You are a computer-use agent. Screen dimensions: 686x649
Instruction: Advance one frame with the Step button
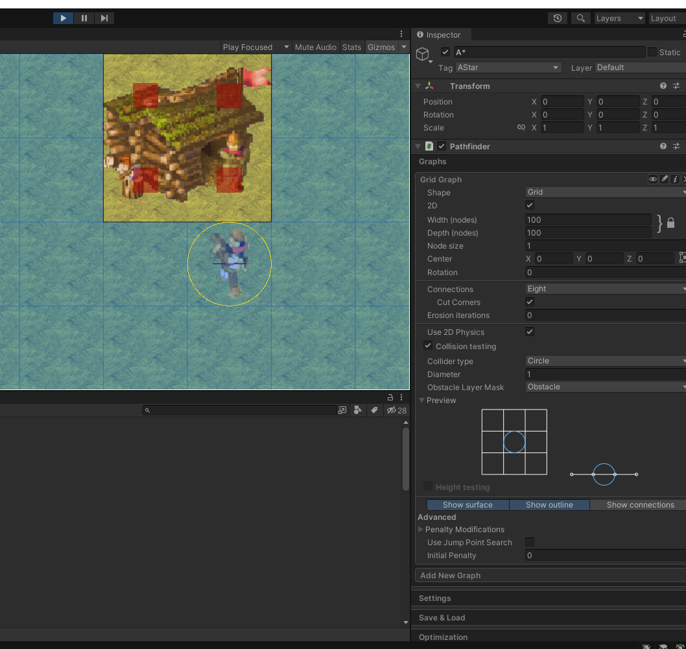104,18
